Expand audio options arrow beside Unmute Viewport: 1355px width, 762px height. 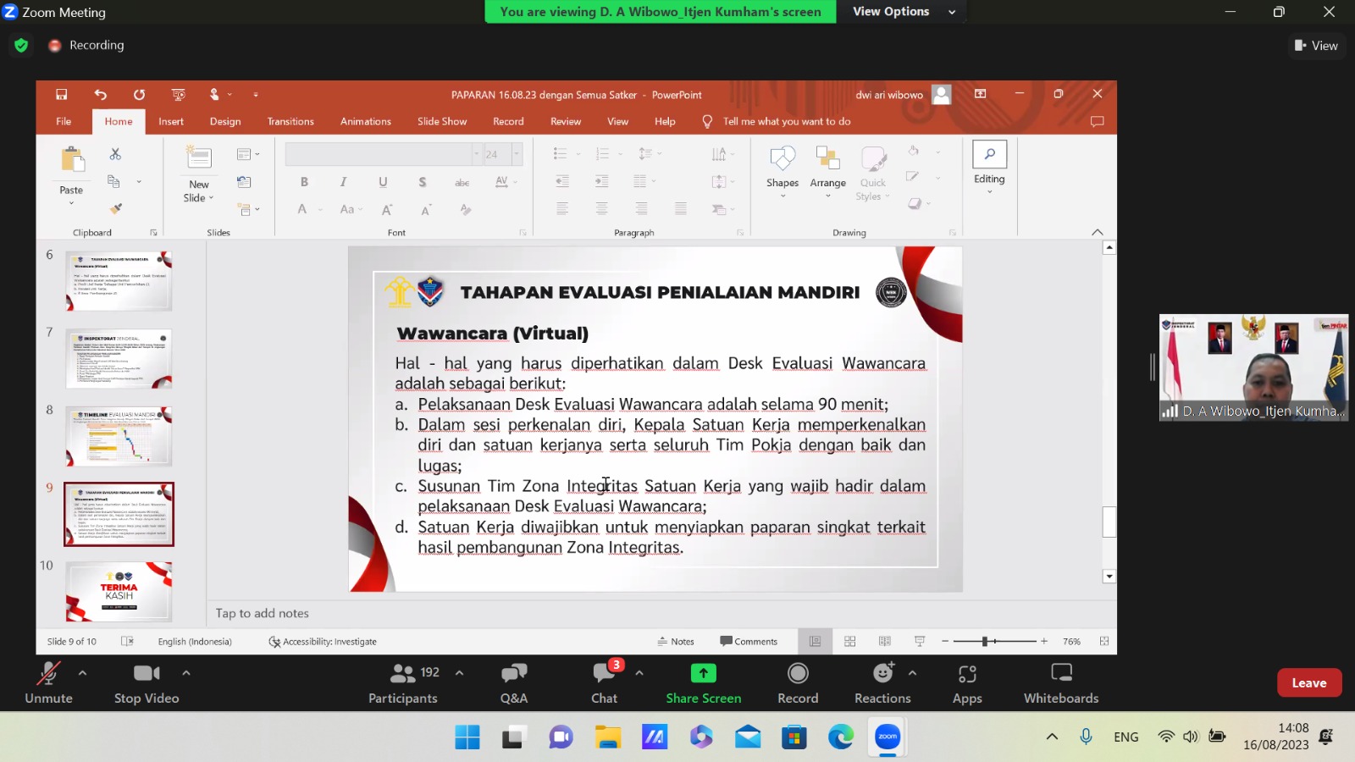tap(82, 673)
